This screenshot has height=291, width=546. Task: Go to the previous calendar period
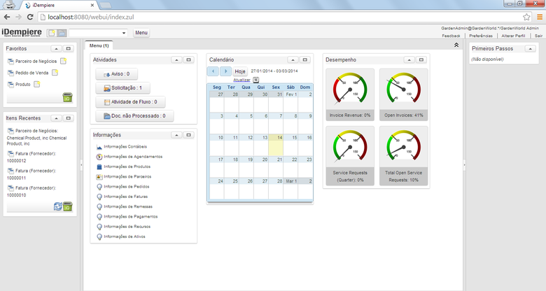pyautogui.click(x=213, y=71)
